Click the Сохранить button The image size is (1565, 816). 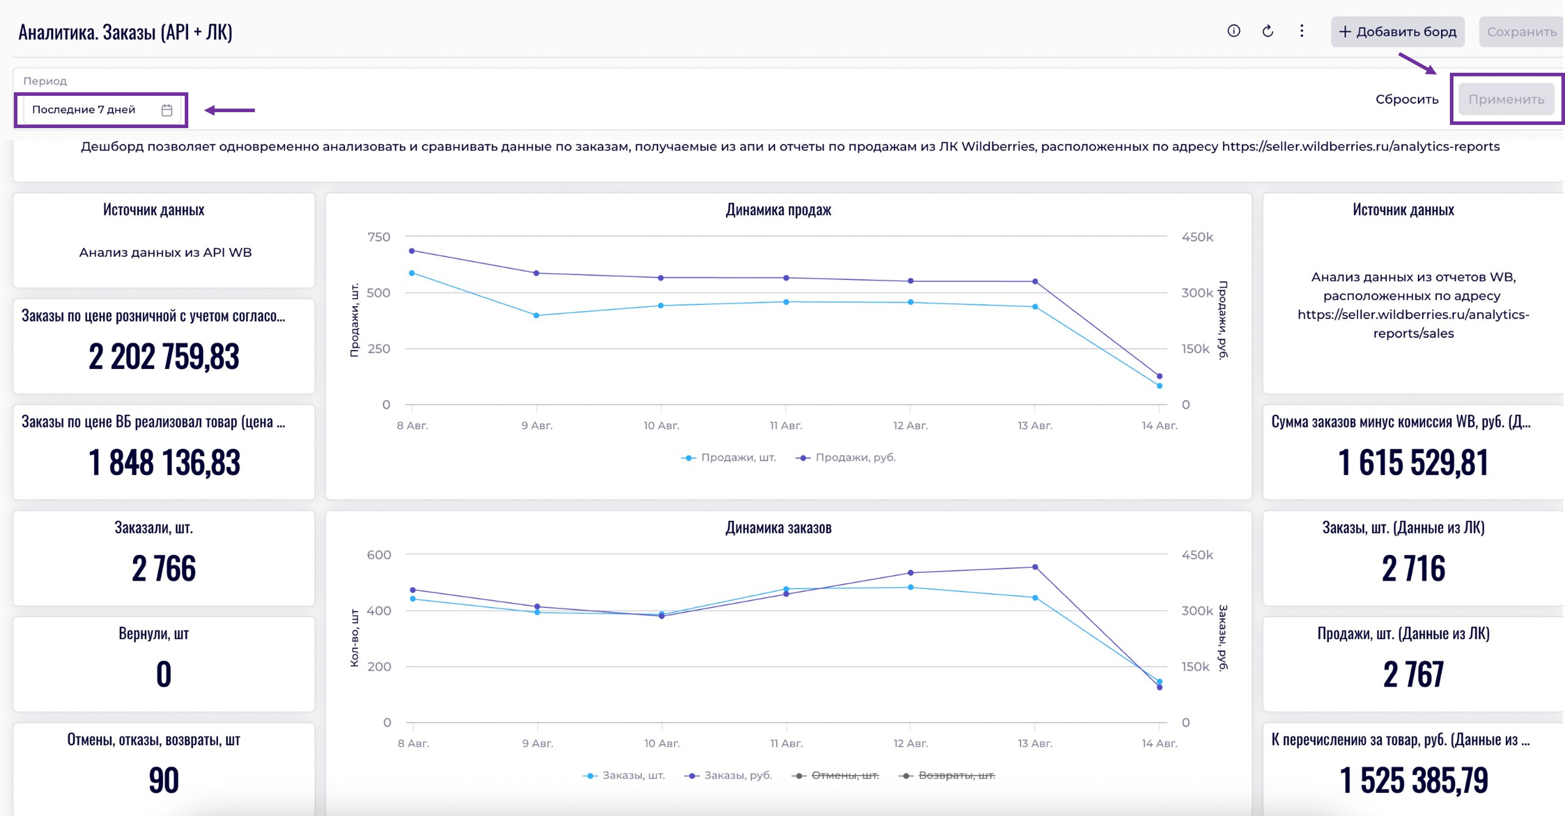point(1521,32)
